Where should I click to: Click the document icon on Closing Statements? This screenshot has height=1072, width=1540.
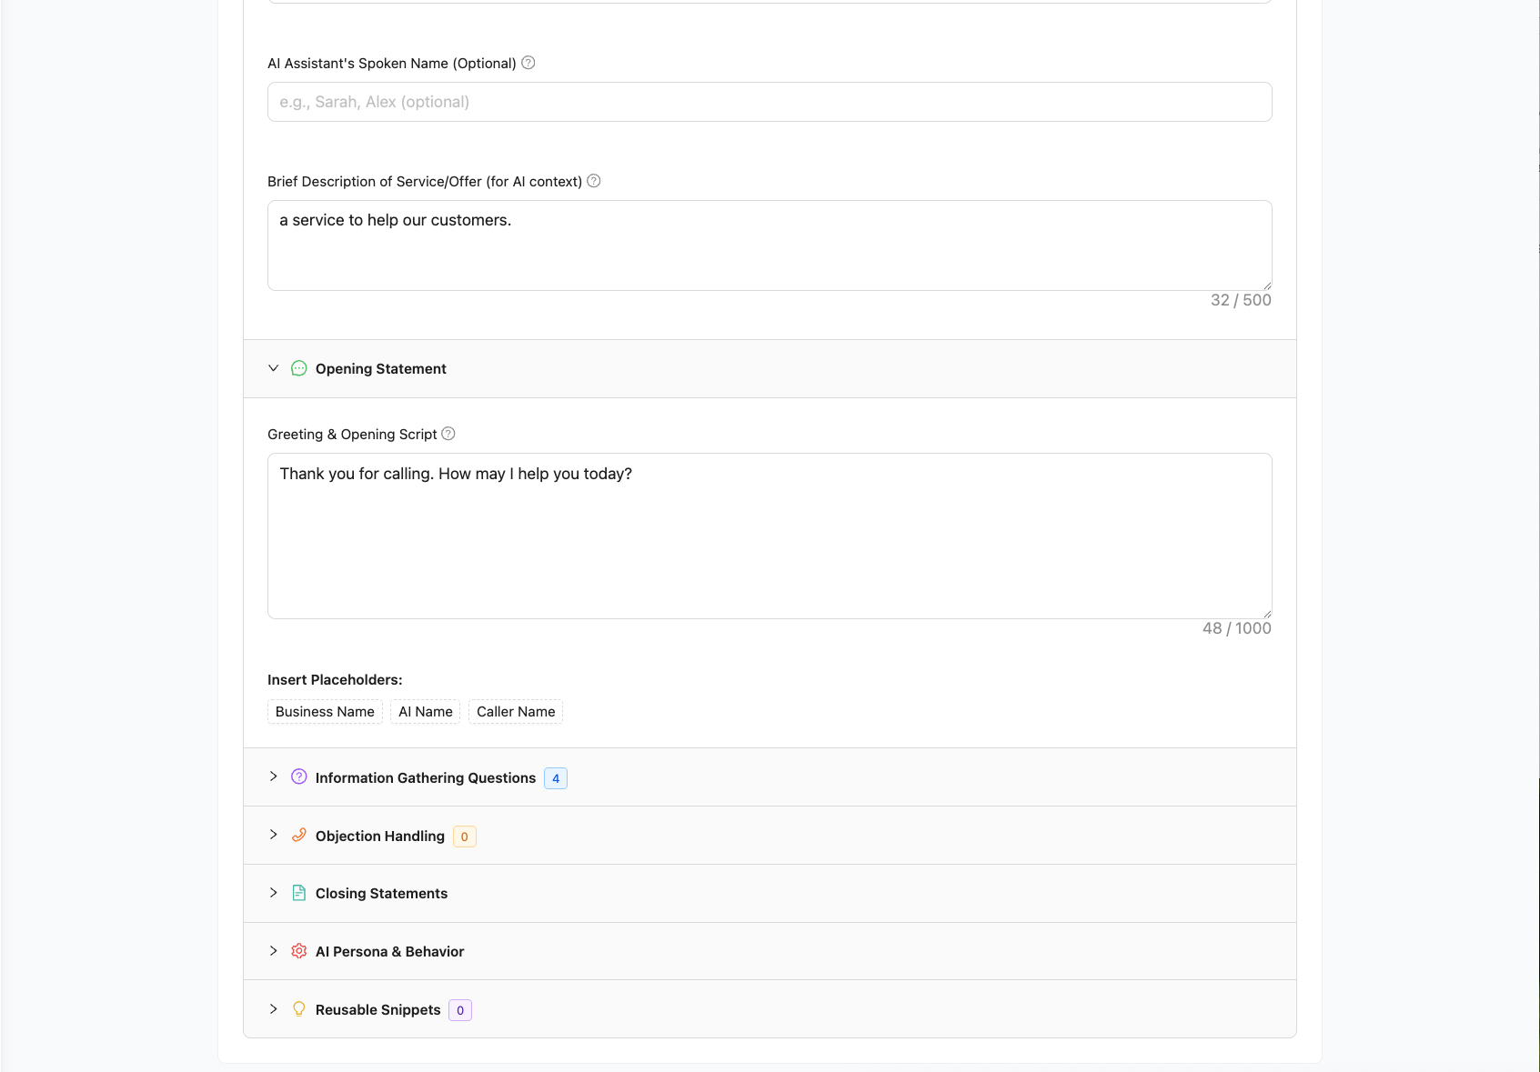point(298,893)
